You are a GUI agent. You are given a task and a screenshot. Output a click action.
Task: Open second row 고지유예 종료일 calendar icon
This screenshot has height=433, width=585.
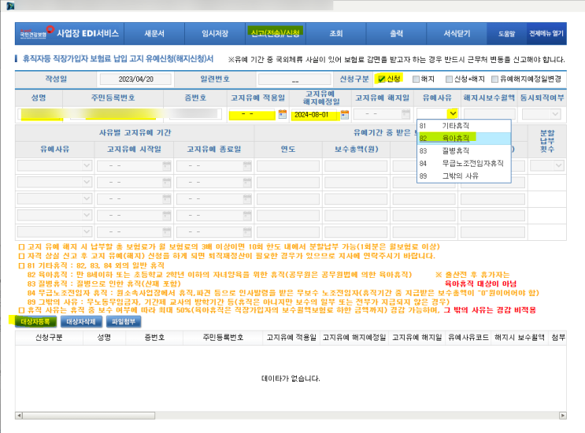pyautogui.click(x=247, y=182)
